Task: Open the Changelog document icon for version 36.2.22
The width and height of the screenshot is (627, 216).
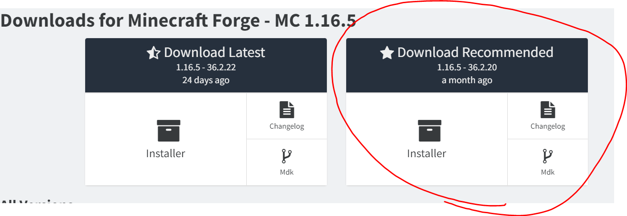Action: 287,110
